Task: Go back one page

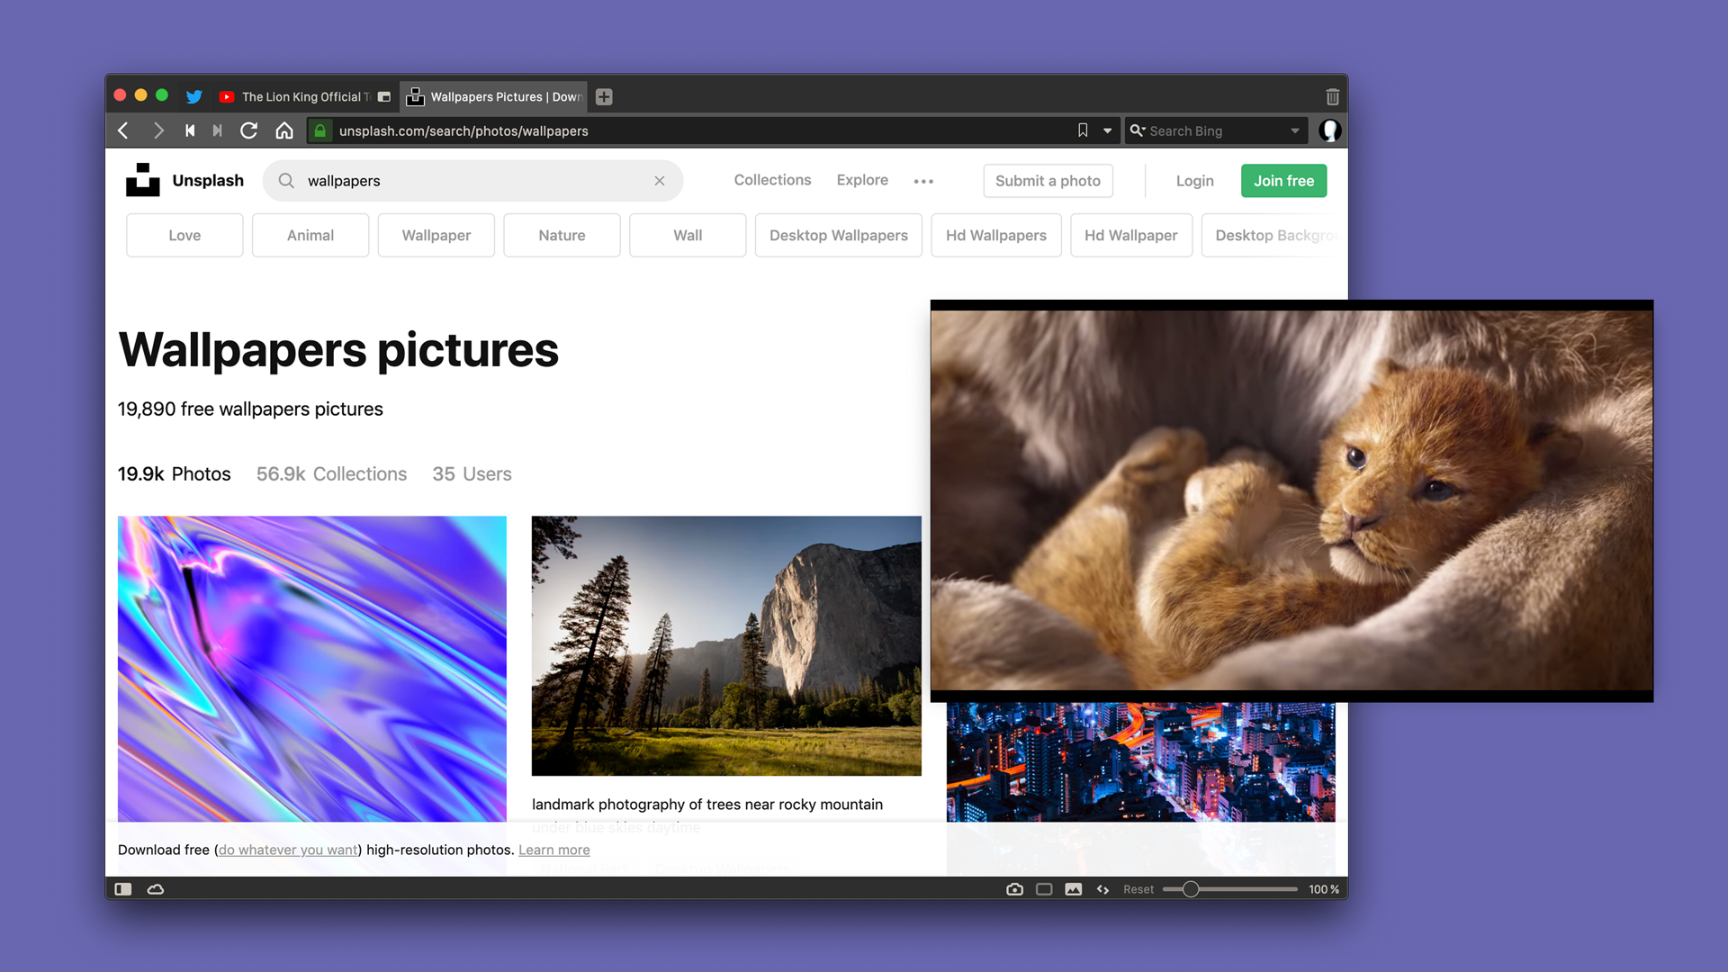Action: [123, 130]
